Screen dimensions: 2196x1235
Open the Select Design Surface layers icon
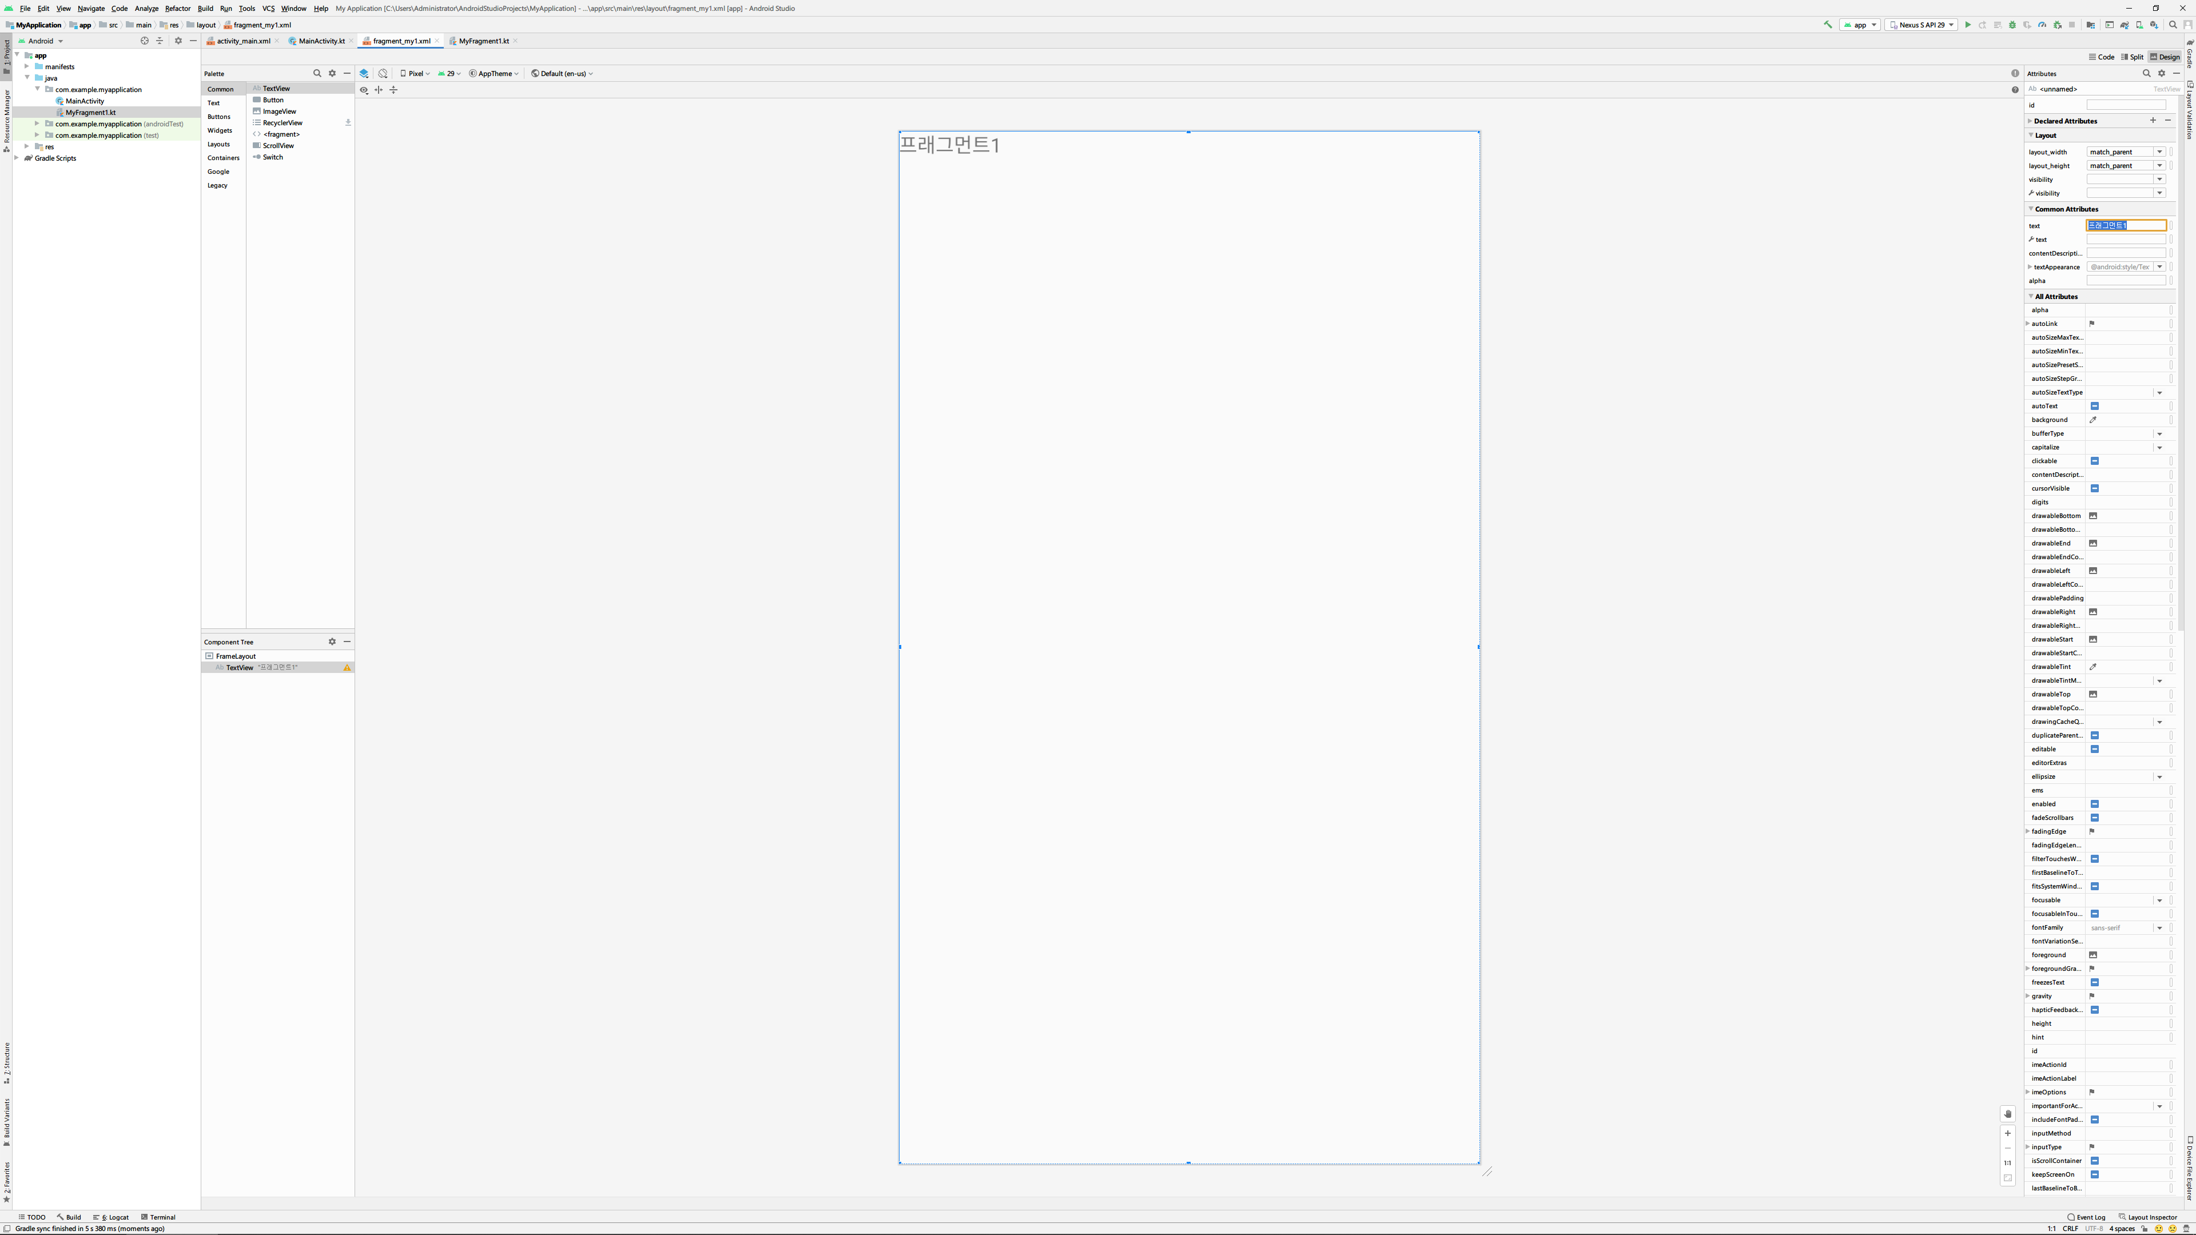pyautogui.click(x=364, y=73)
